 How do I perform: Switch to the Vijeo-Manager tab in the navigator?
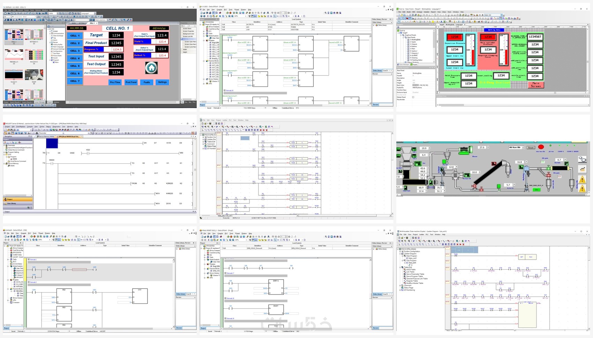(404, 64)
